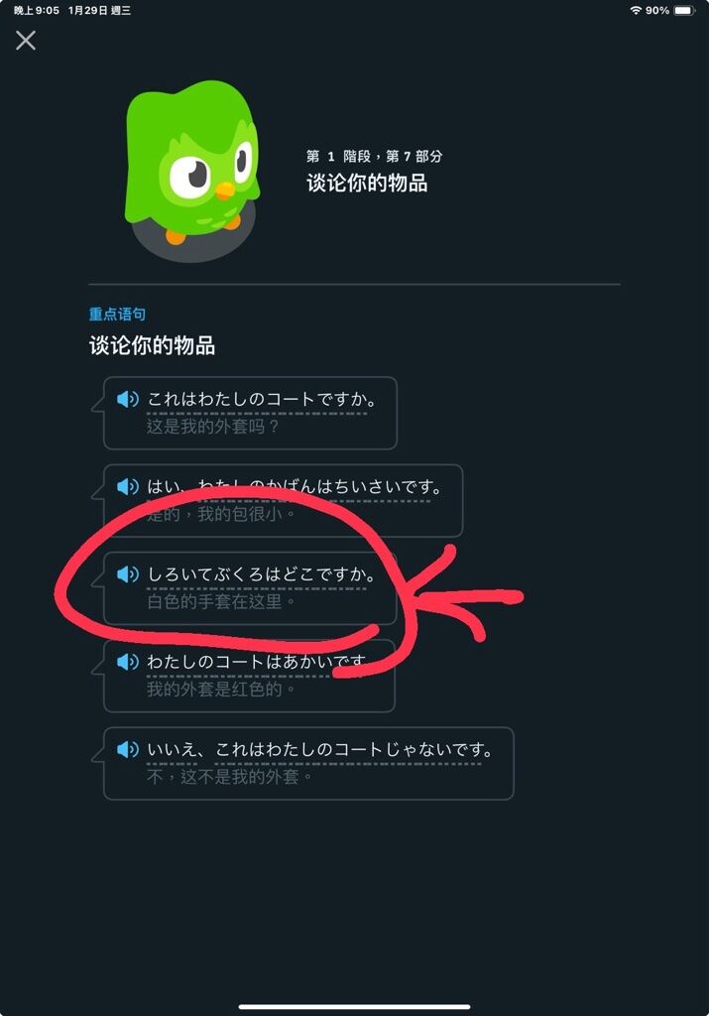
Task: Play audio for わたしのコートはあかいです
Action: click(x=128, y=661)
